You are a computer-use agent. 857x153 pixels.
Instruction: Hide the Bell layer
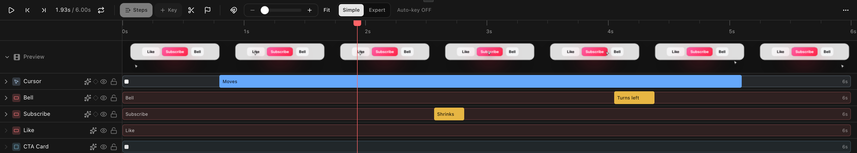[104, 98]
